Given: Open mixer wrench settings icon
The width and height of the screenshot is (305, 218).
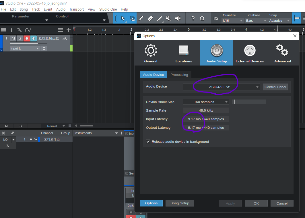Looking at the screenshot, I should click(x=8, y=146).
